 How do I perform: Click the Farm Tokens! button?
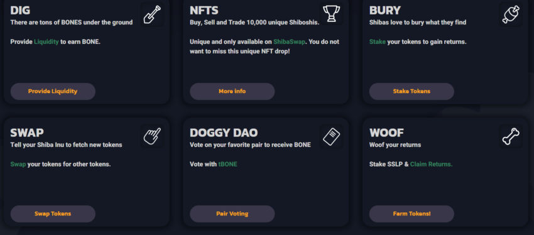[x=411, y=214]
